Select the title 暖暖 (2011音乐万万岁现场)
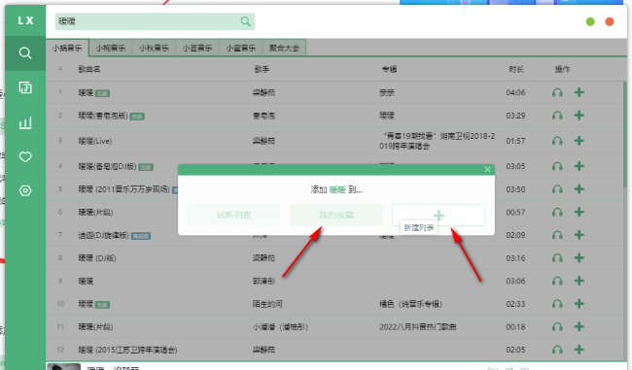The image size is (632, 370). tap(123, 188)
